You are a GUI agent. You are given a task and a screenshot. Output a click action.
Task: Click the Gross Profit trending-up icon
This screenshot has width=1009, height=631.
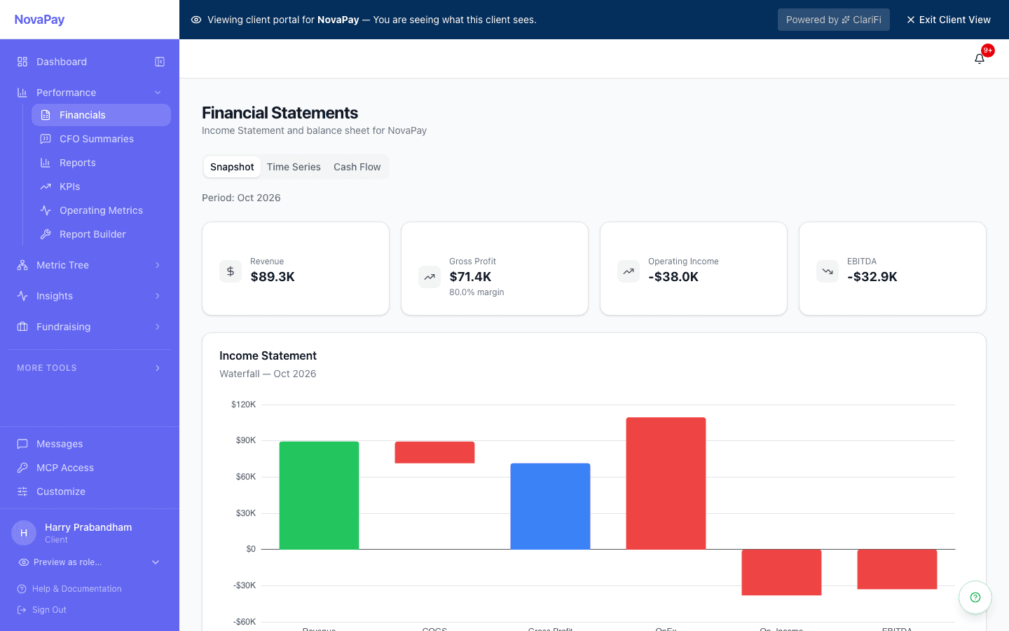click(x=430, y=277)
